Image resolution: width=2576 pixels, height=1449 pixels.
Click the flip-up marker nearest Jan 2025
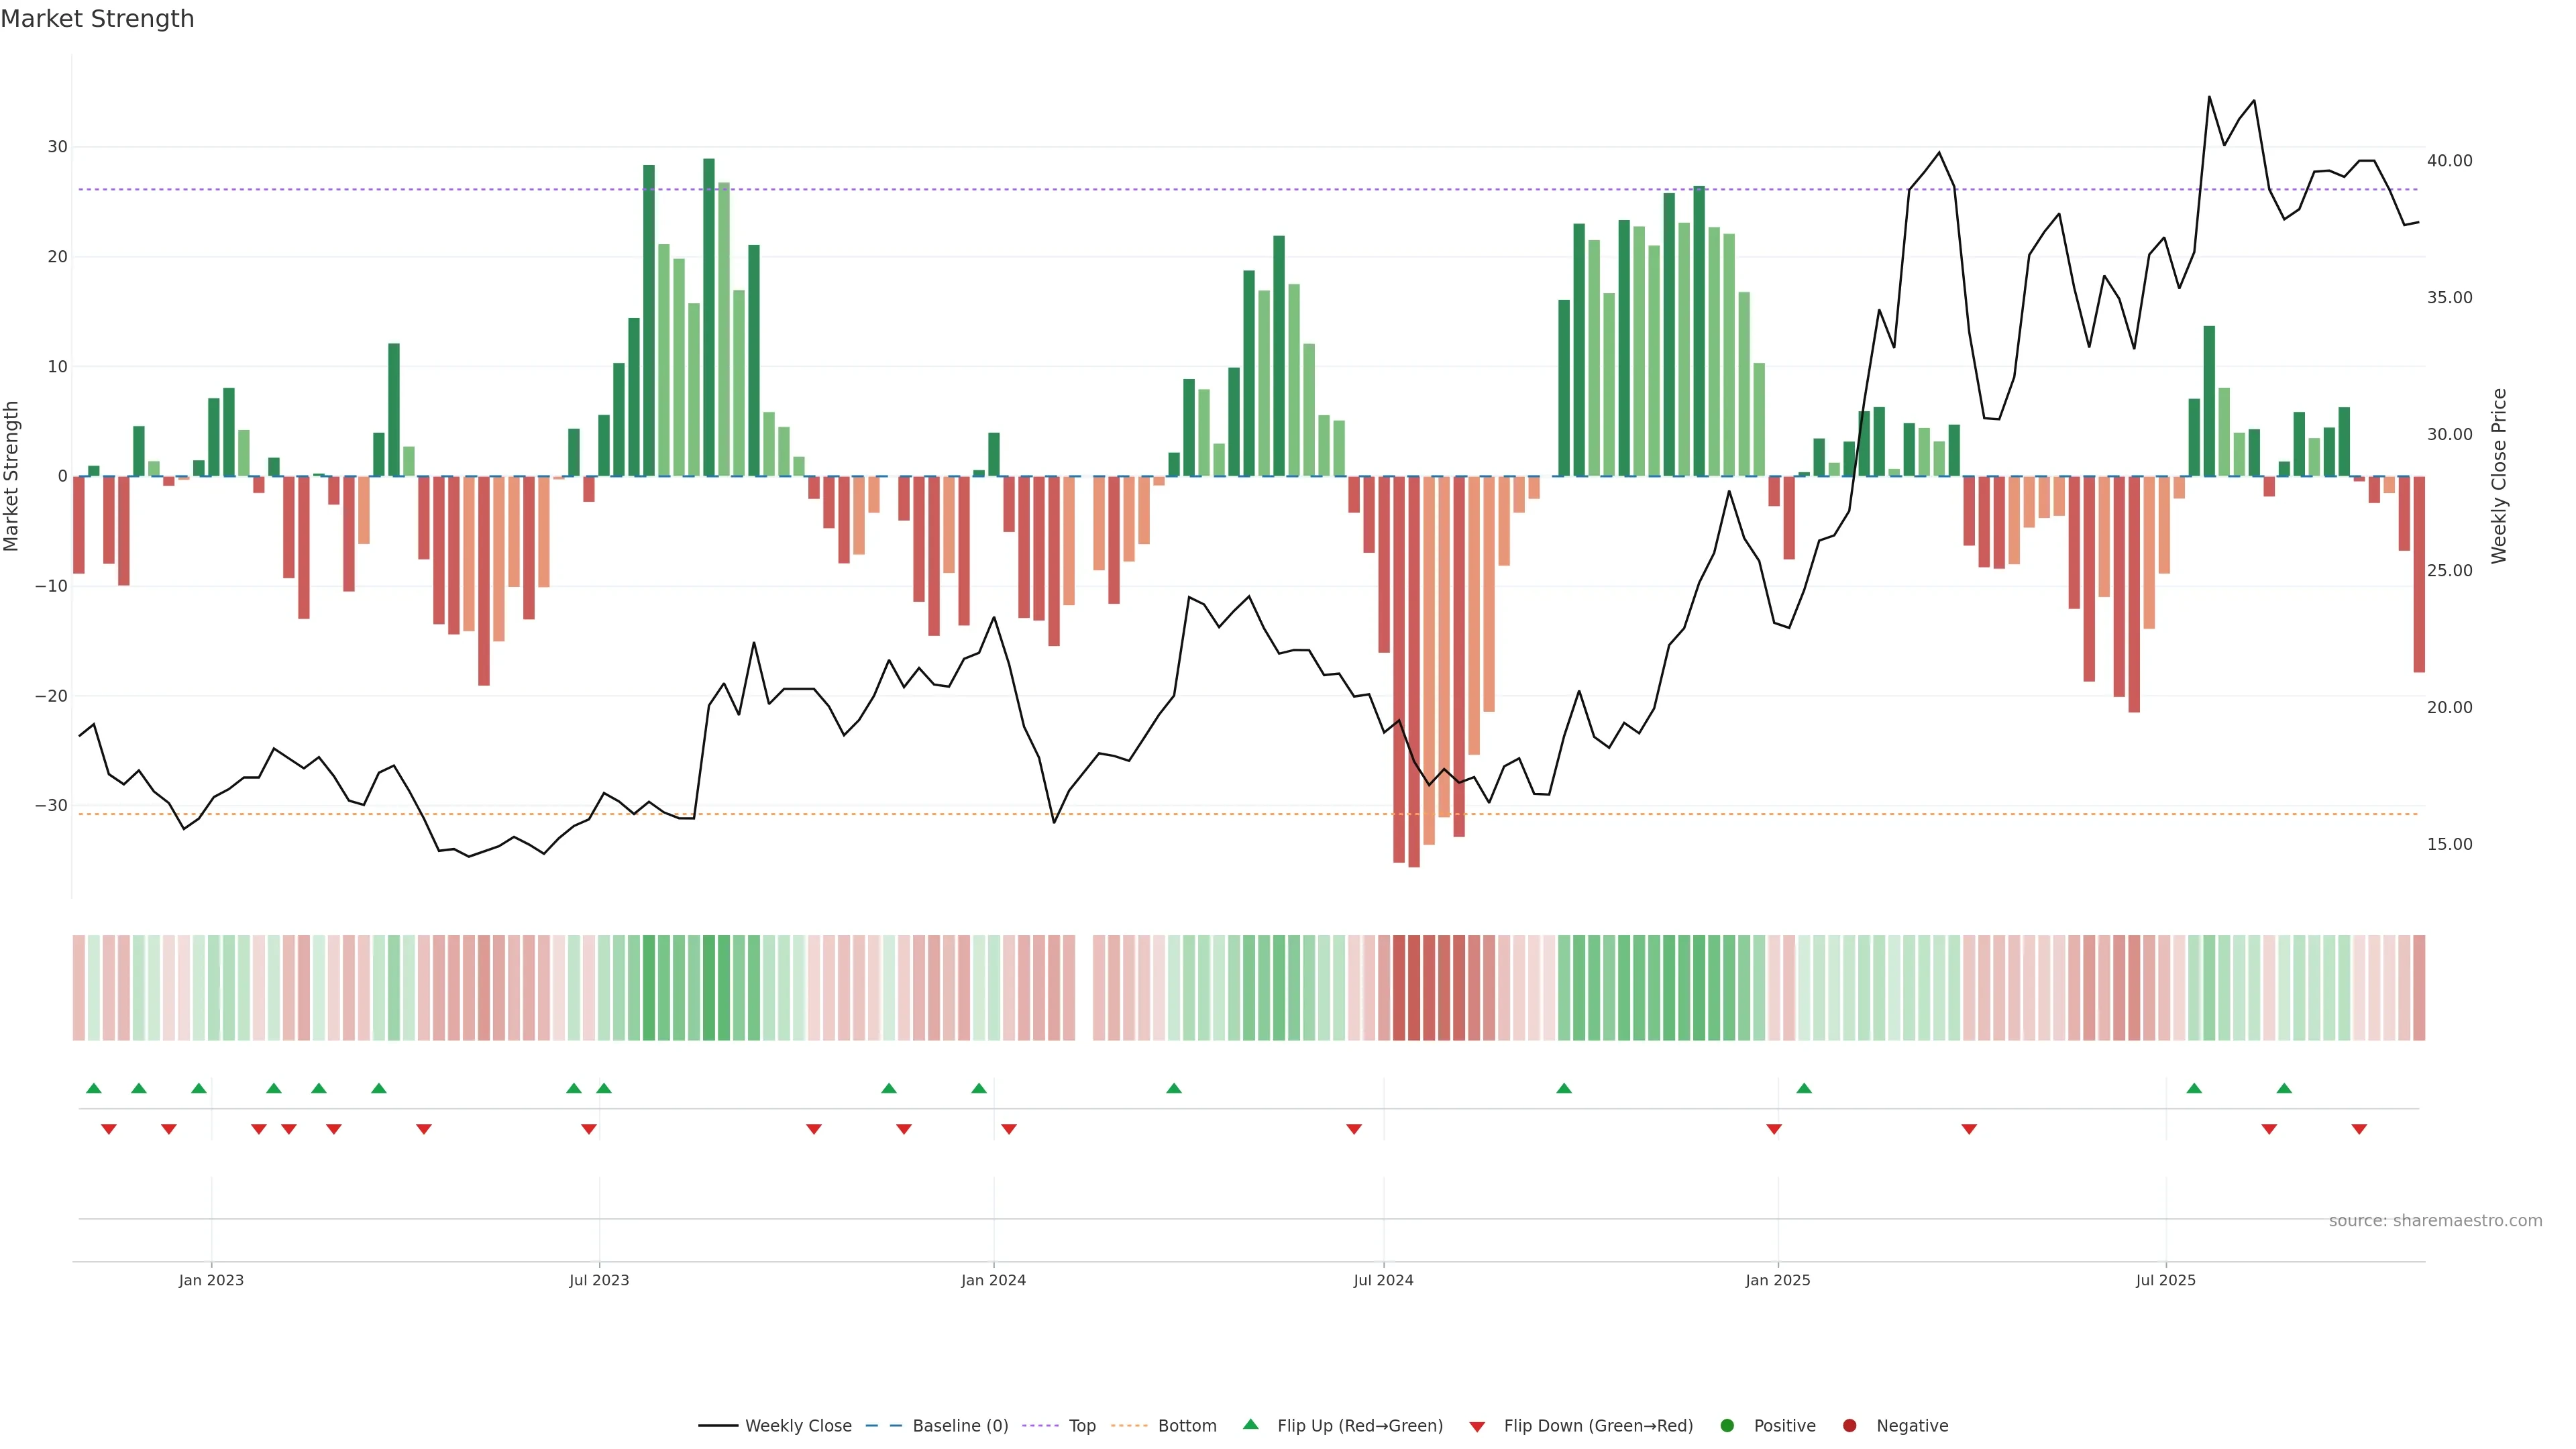(1804, 1088)
